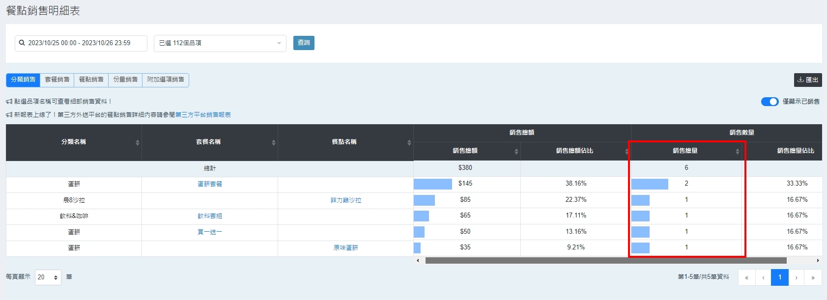827x300 pixels.
Task: Open the 已選 112個品項 dropdown
Action: tap(220, 43)
